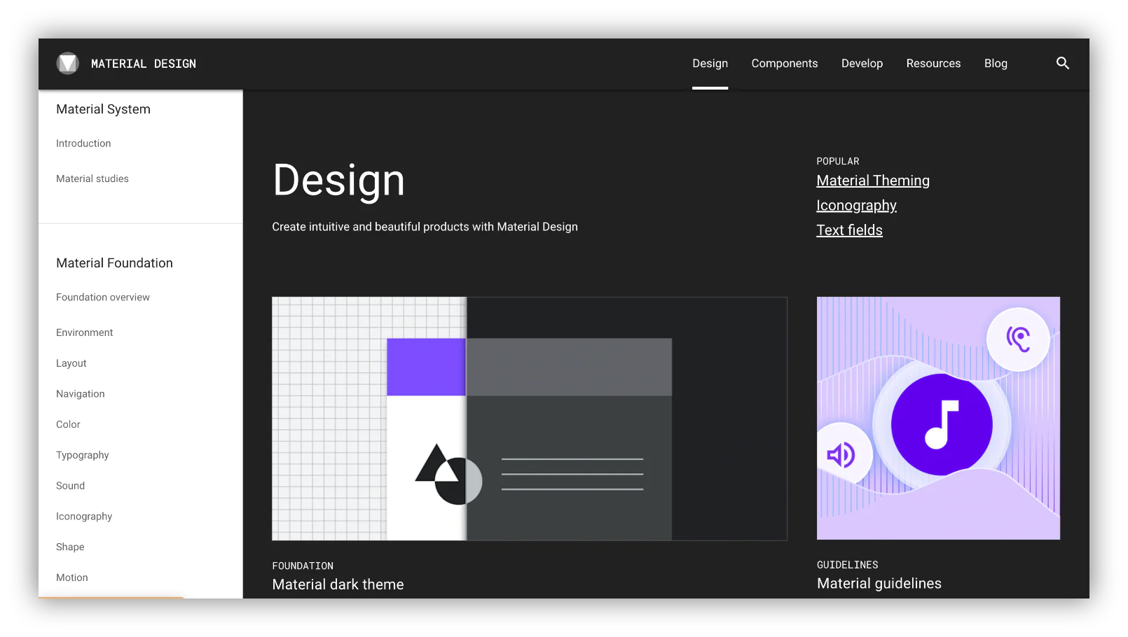Open the Design tab
The height and width of the screenshot is (637, 1128).
710,64
